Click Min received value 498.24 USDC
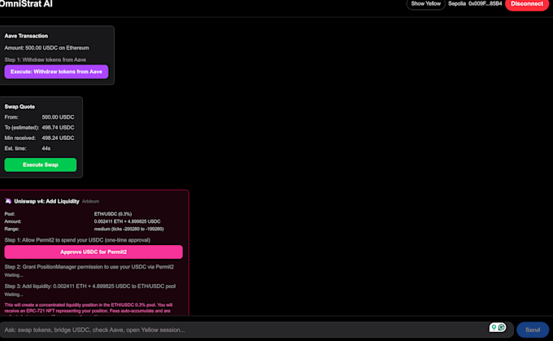 click(x=58, y=138)
